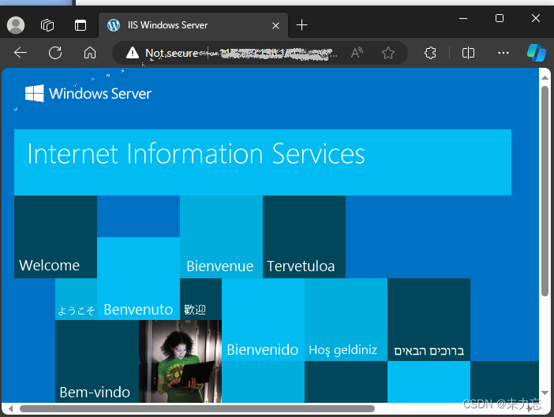Click the Internet Information Services banner
The height and width of the screenshot is (417, 554).
(x=263, y=162)
